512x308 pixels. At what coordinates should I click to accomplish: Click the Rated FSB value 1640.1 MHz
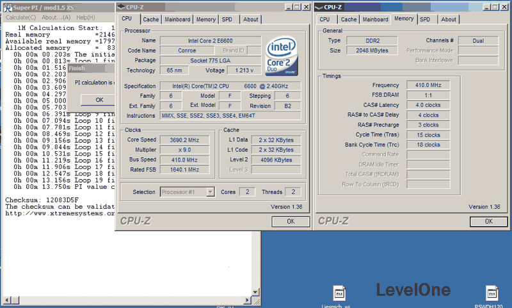pos(184,170)
